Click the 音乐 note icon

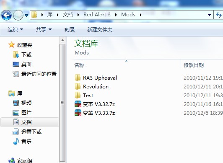click(16, 141)
